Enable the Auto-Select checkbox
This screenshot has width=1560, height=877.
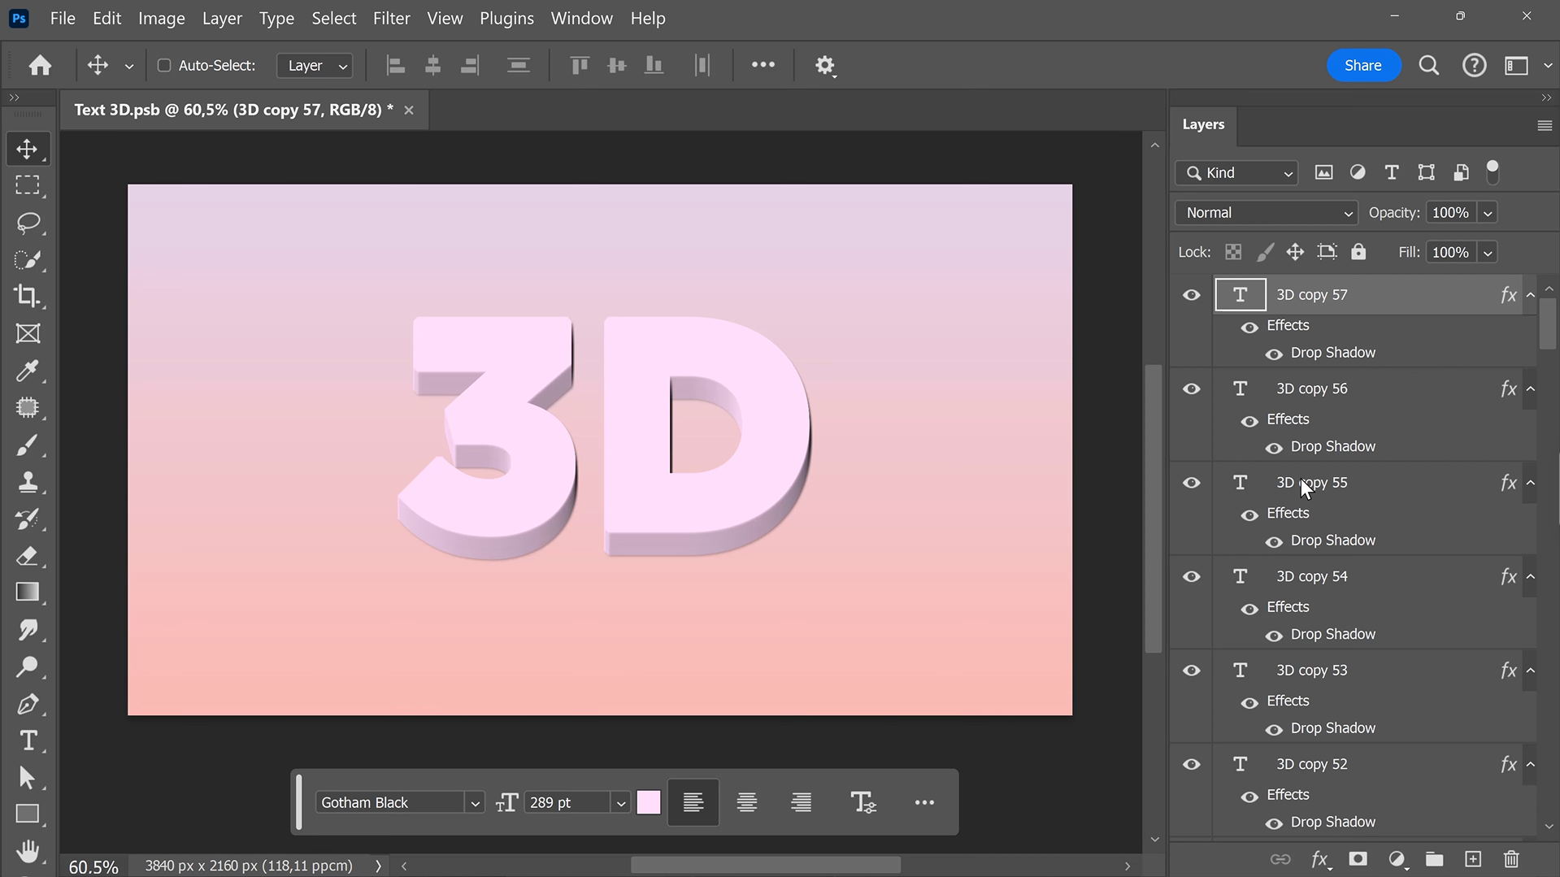[x=163, y=65]
